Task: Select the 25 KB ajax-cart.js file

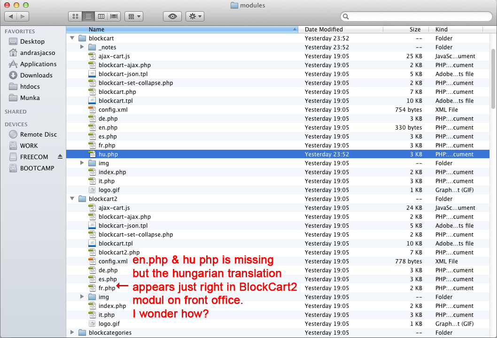Action: tap(278, 56)
